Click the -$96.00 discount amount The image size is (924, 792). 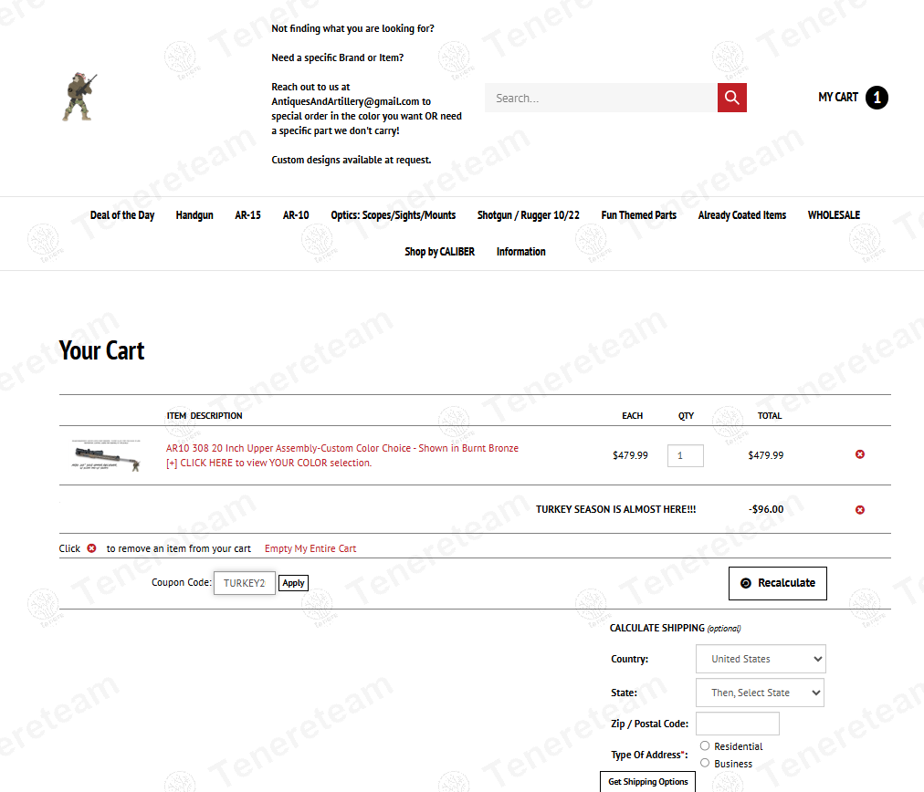tap(766, 509)
